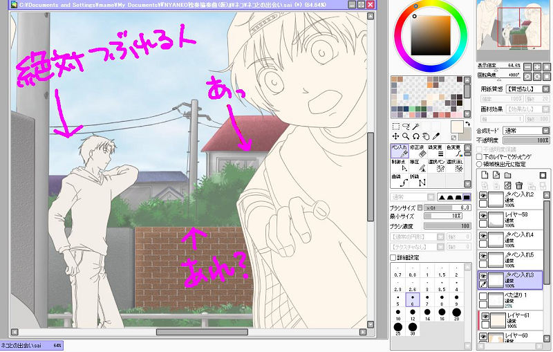Hide the レイヤー58 layer
Screen dimensions: 553x352
[x=483, y=216]
